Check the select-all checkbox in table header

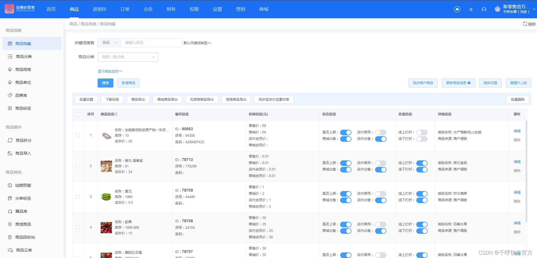point(78,114)
